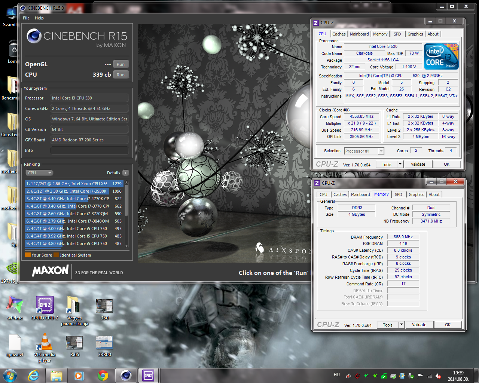Open the Tools dropdown arrow in upper CPU-Z
Viewport: 479px width, 383px height.
tap(400, 164)
